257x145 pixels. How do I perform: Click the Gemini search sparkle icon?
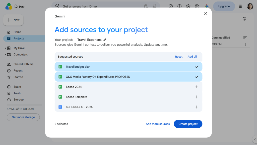point(57,6)
